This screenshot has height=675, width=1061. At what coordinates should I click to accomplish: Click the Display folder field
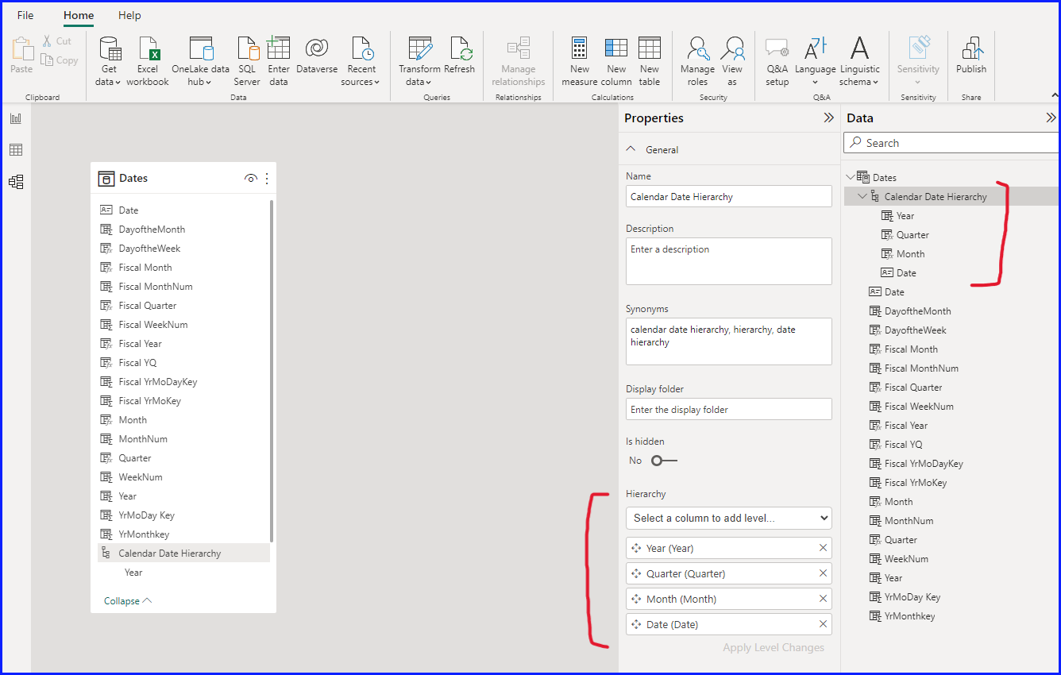coord(728,409)
